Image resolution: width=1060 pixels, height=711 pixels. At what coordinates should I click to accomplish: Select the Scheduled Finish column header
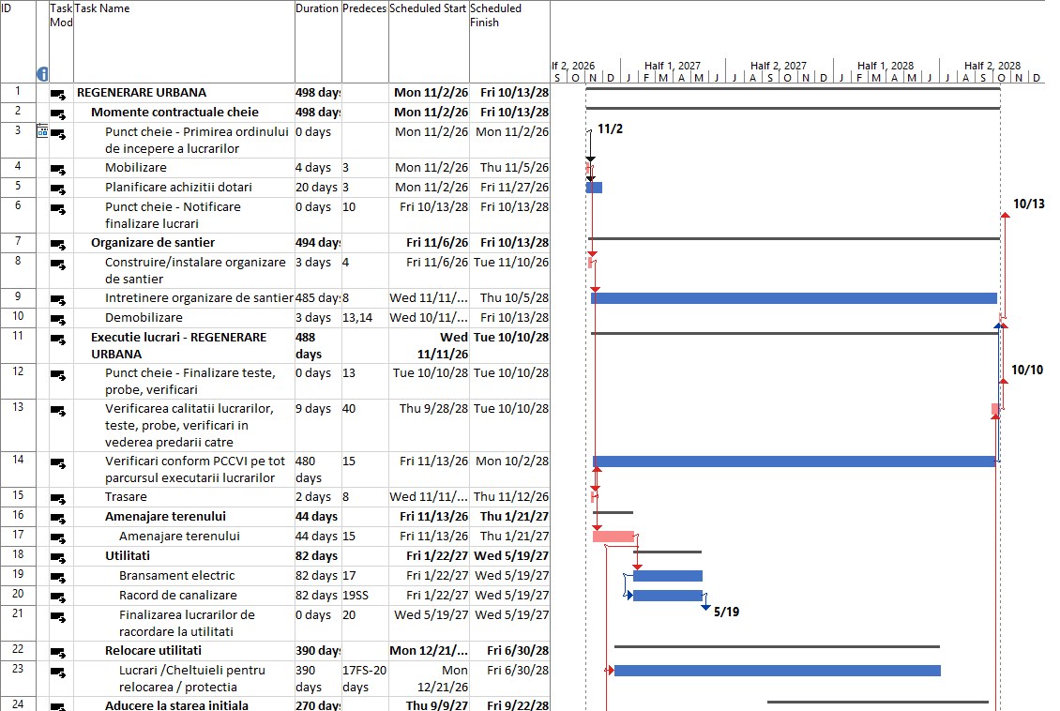tap(509, 42)
